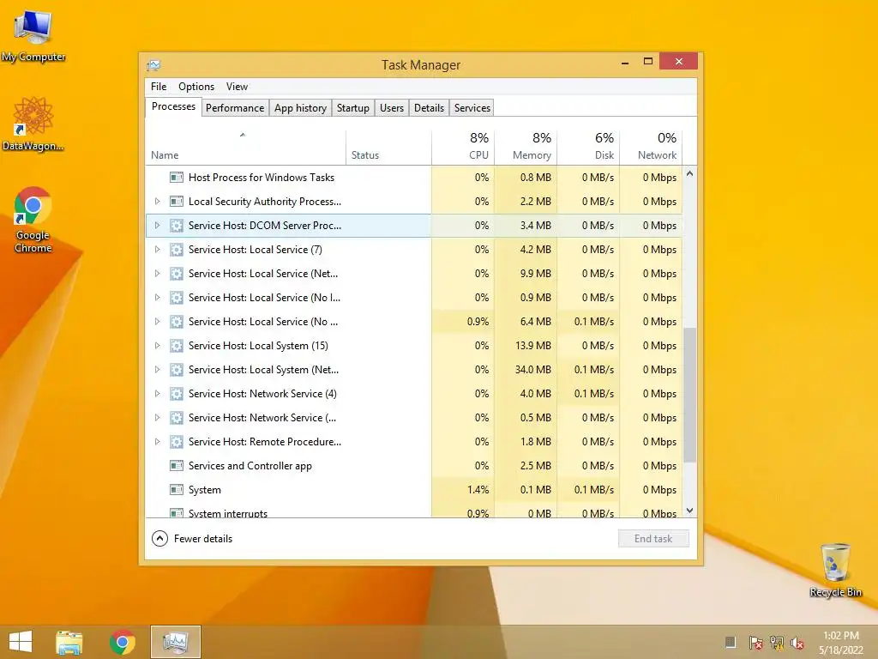Open the network tray icon

777,643
